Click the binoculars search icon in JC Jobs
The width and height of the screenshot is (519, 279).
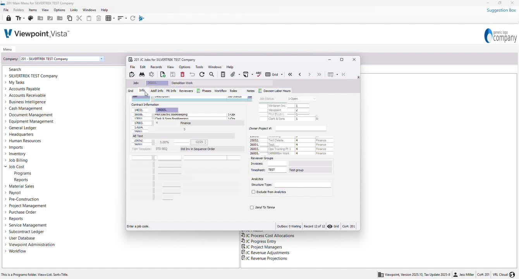(142, 74)
